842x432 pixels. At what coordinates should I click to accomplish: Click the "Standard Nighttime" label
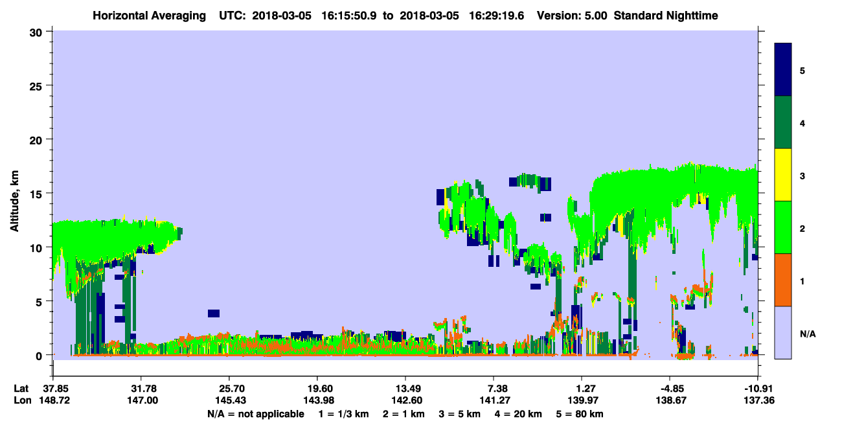665,16
